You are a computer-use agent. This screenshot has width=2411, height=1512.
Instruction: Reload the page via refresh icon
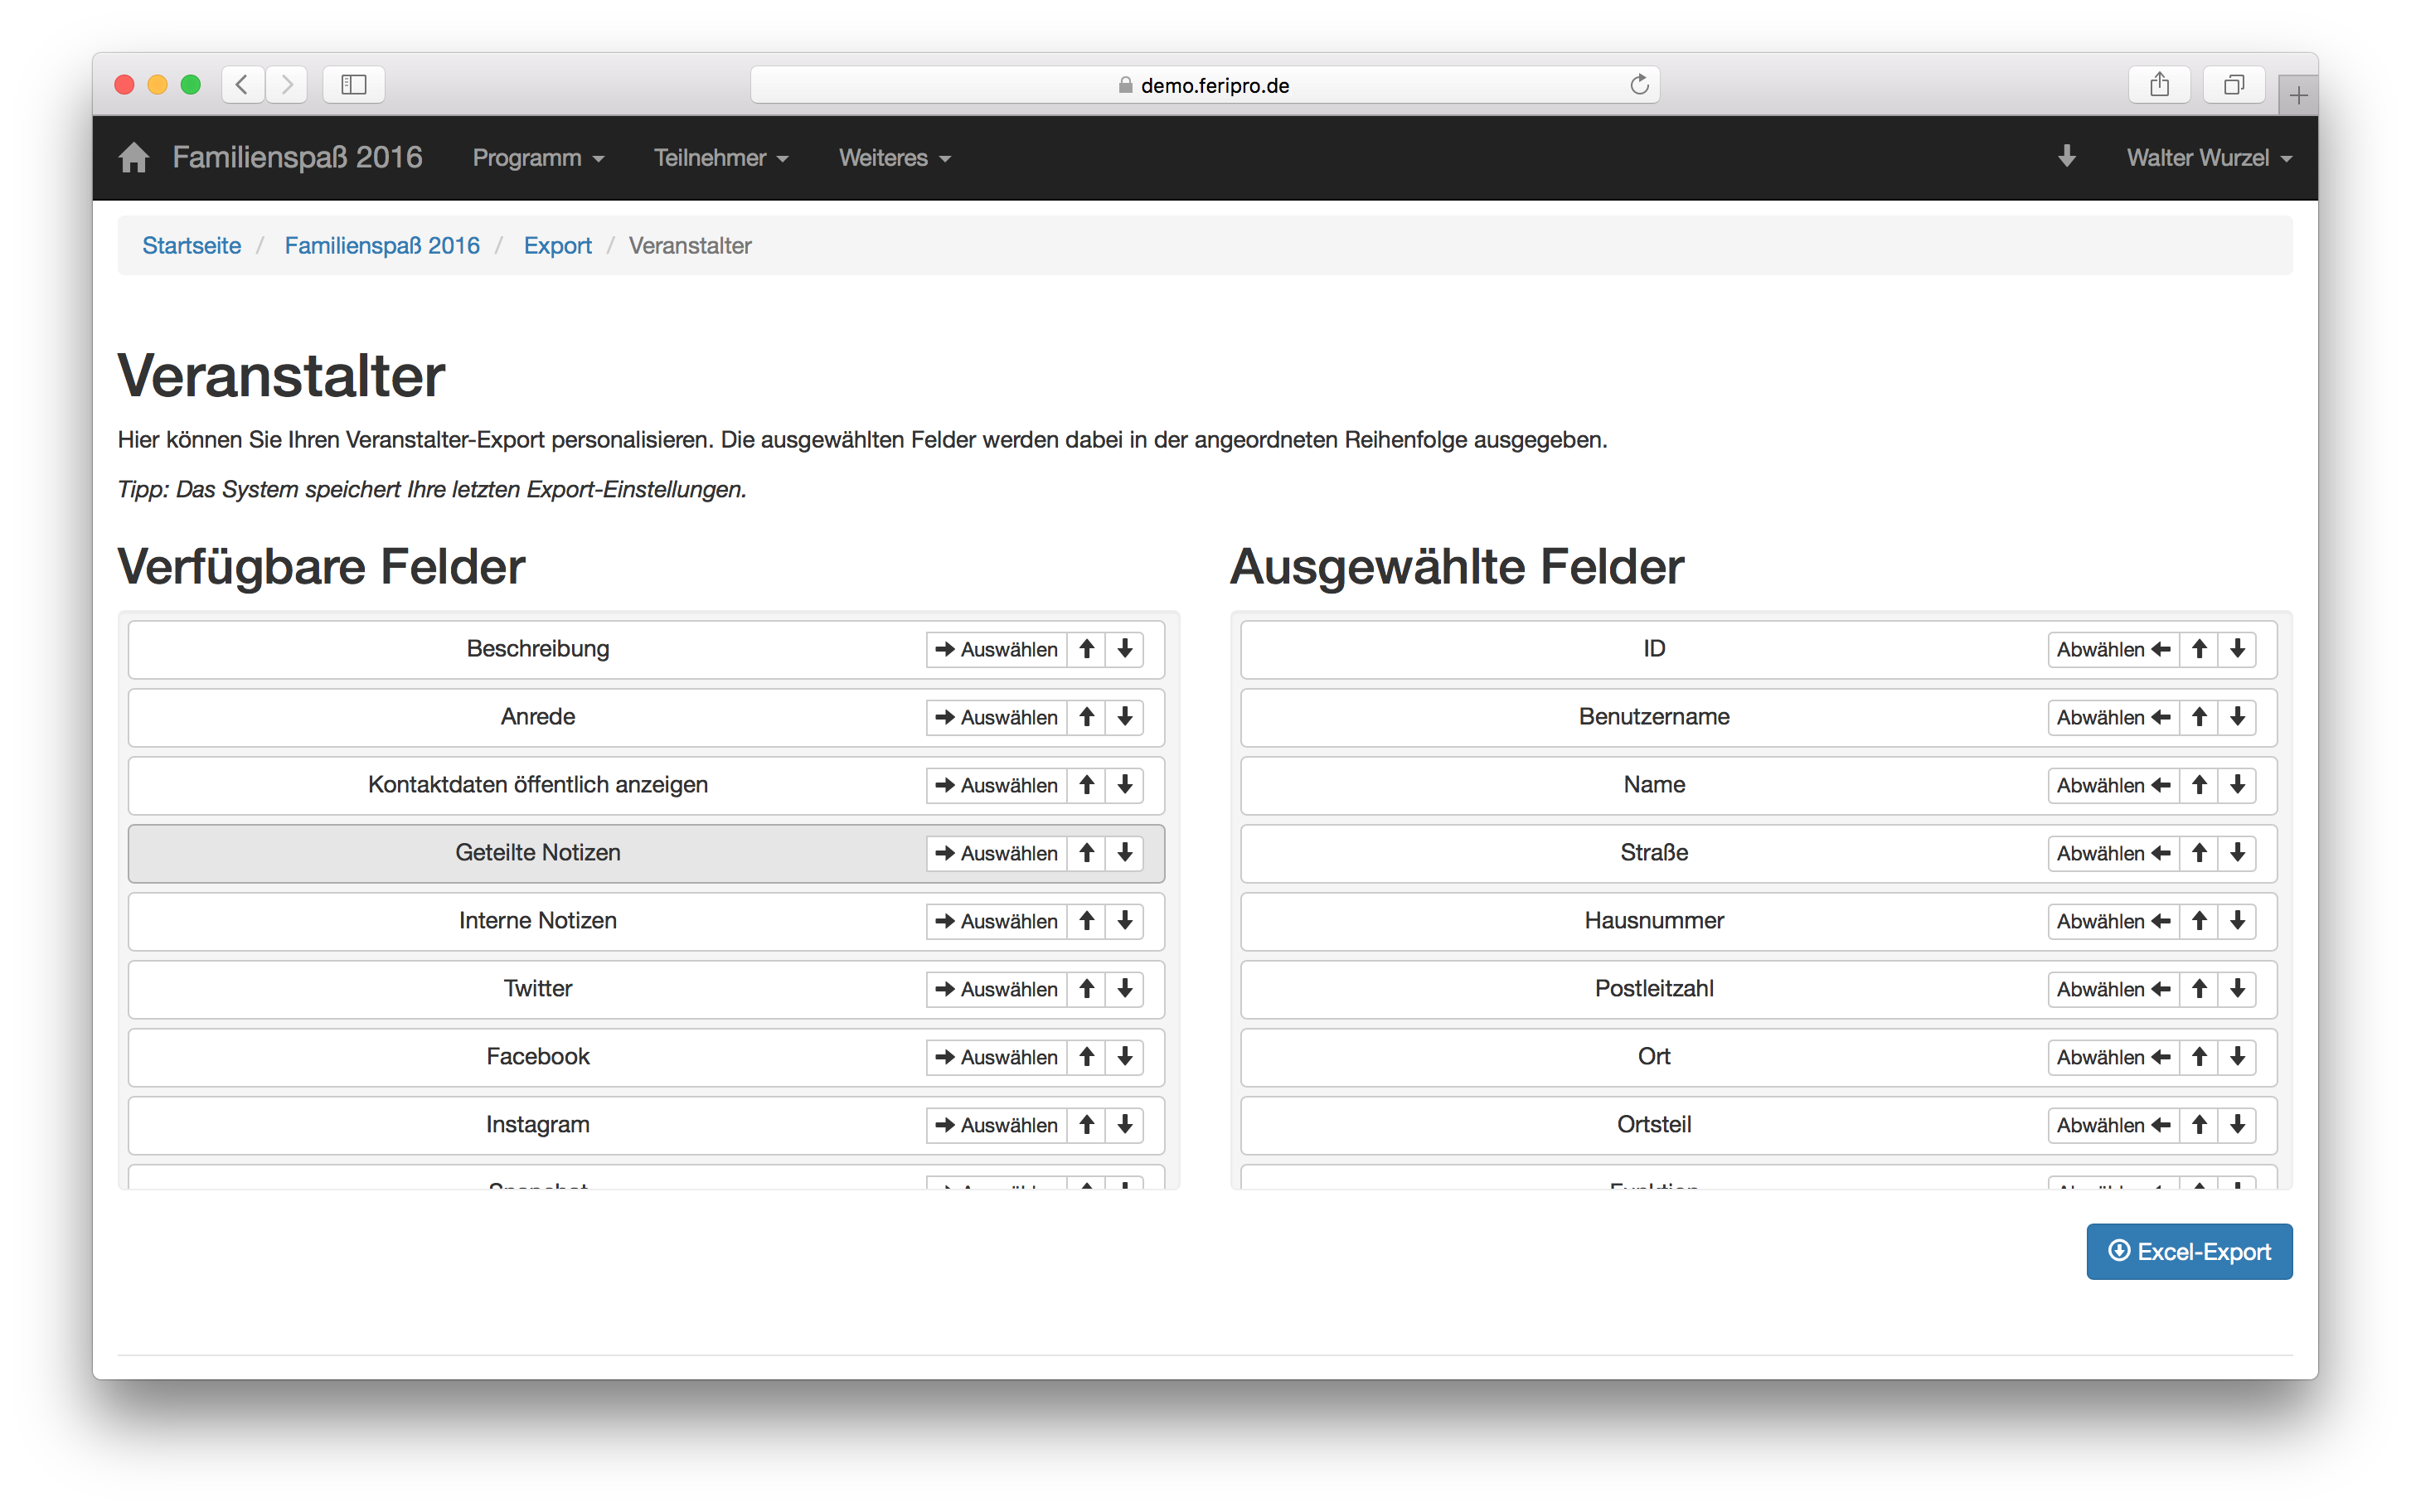[1638, 85]
